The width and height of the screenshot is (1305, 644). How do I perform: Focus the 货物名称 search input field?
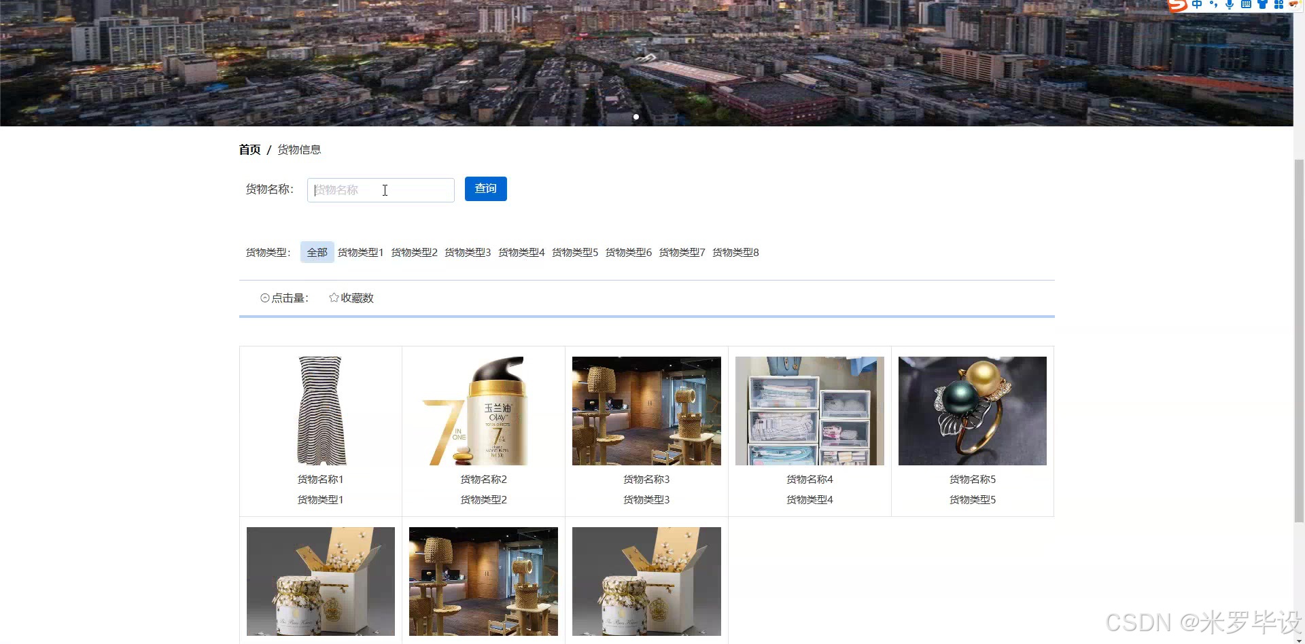click(381, 190)
